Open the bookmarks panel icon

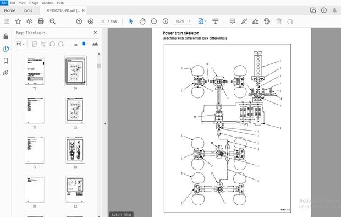(6, 61)
